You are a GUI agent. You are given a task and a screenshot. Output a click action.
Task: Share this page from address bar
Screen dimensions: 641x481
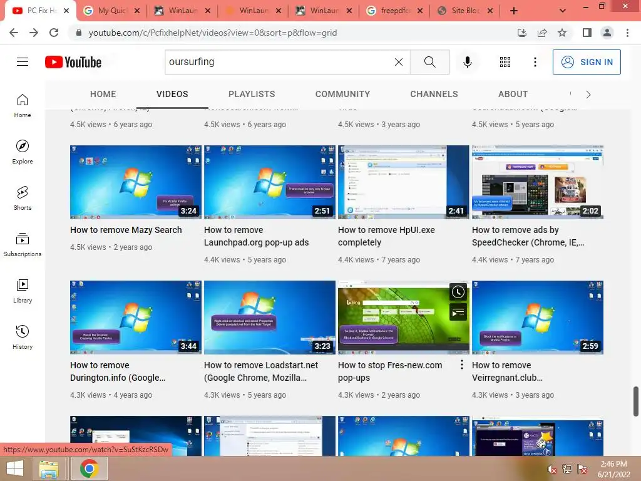(542, 33)
